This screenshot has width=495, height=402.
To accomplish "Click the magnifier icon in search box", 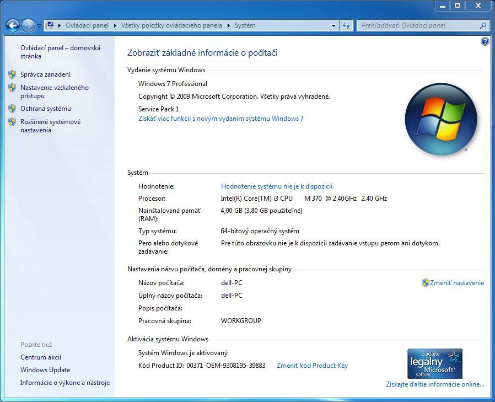I will [x=483, y=25].
